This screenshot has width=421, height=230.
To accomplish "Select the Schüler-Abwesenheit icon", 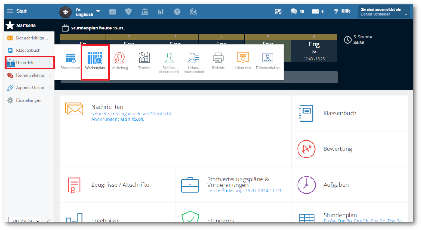I will pyautogui.click(x=169, y=58).
